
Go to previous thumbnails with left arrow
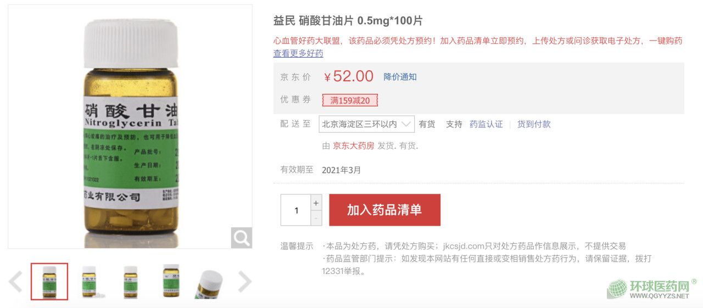pos(15,282)
